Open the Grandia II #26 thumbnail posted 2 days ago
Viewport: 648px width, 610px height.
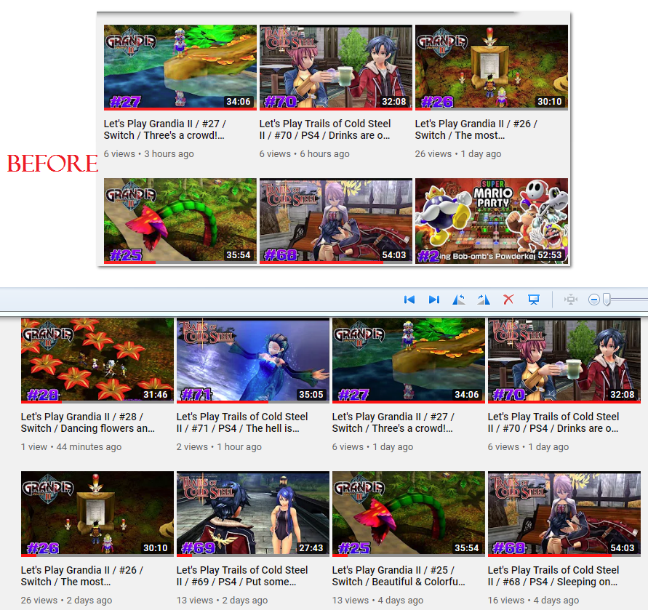click(x=97, y=514)
